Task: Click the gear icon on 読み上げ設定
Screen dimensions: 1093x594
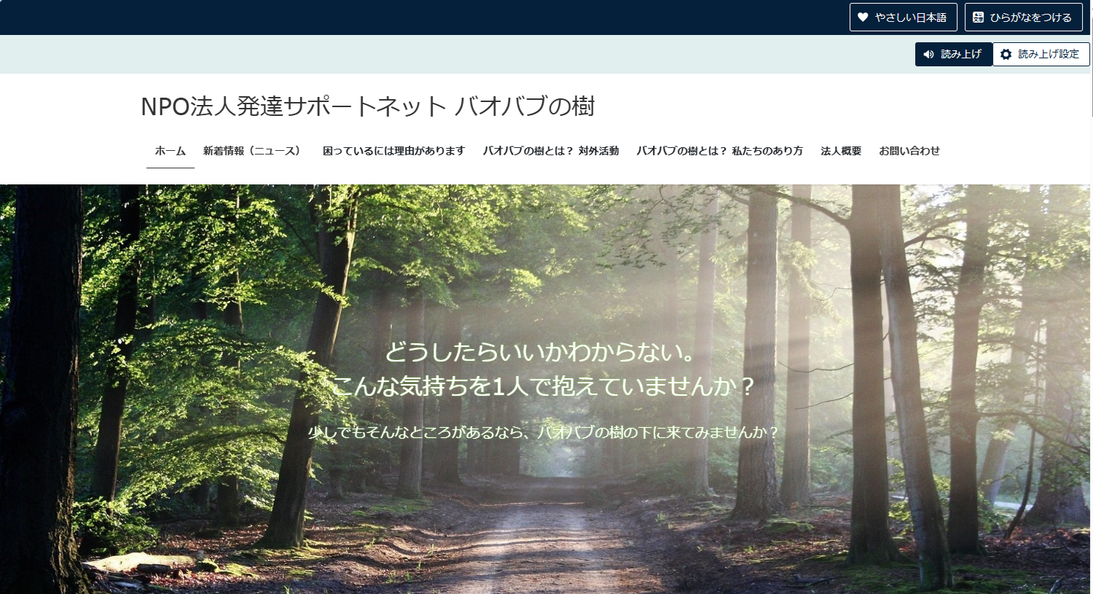Action: (x=1006, y=54)
